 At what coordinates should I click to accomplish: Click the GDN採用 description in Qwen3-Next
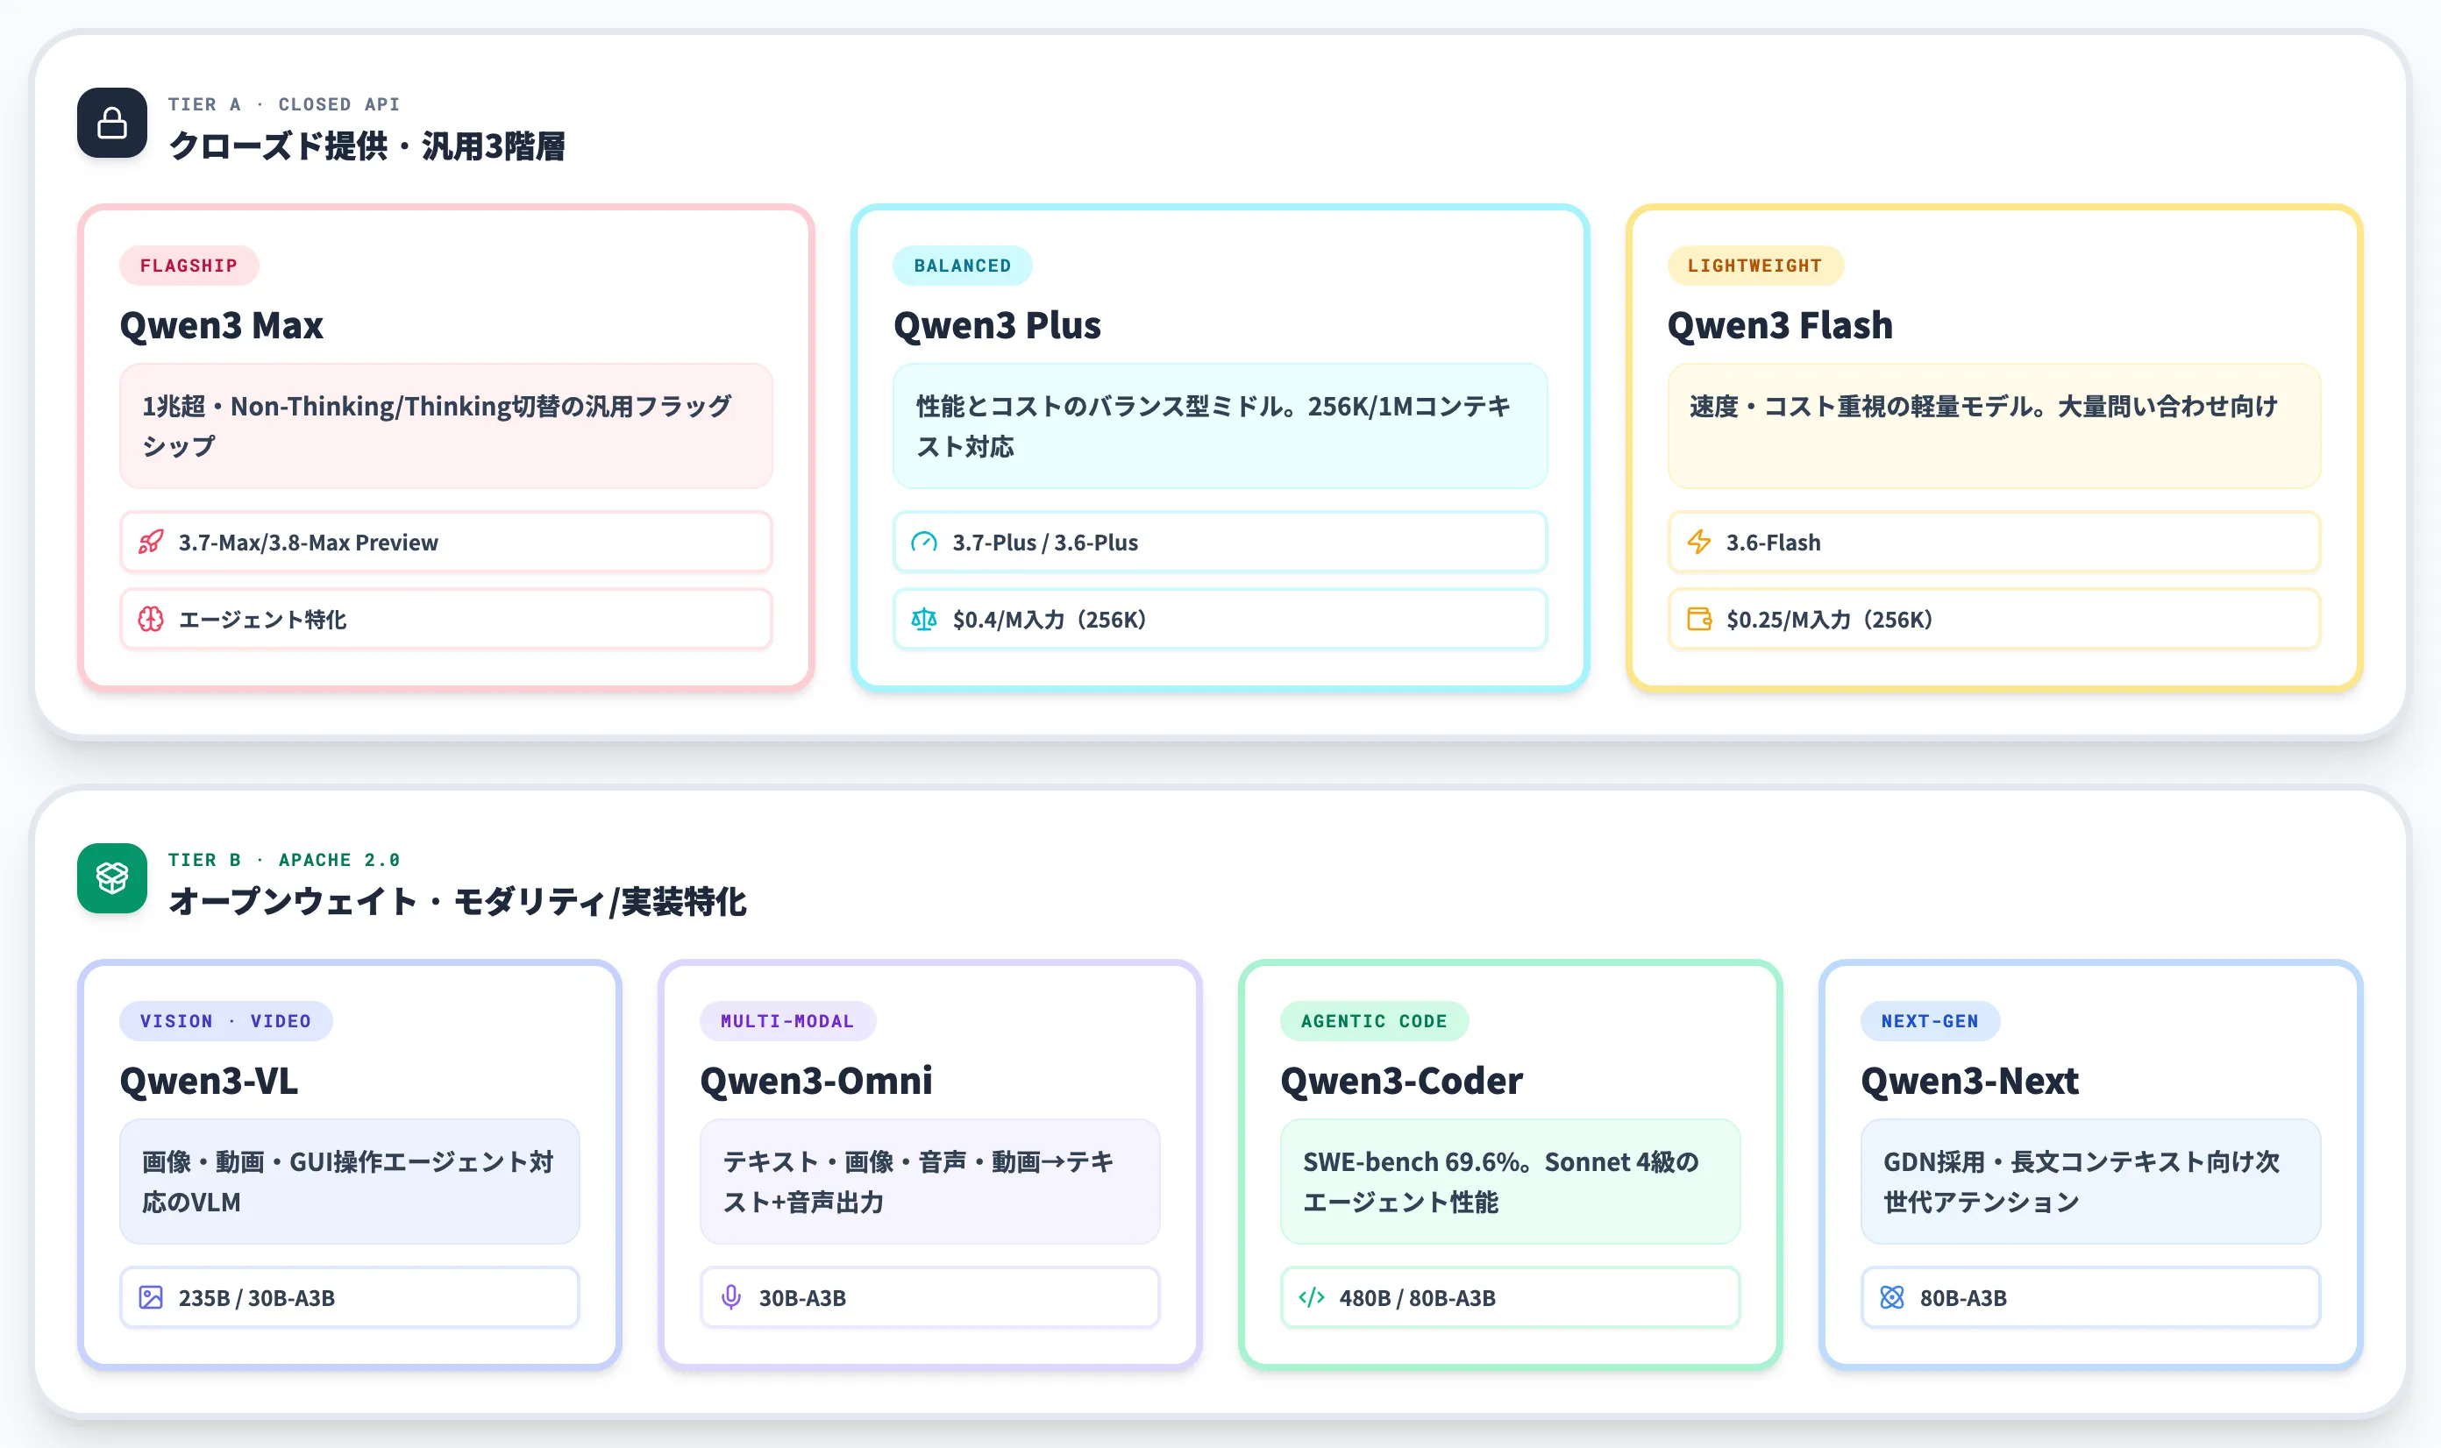[x=2090, y=1182]
